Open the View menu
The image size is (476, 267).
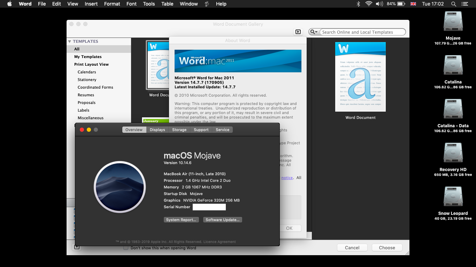(72, 4)
